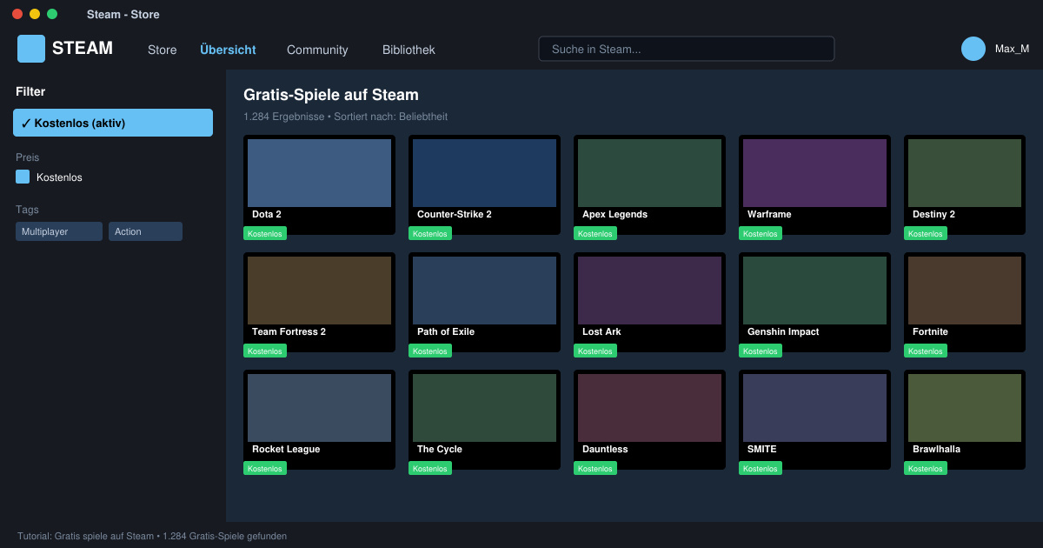Click the Kostenlos badge under Lost Ark
The width and height of the screenshot is (1043, 548).
click(x=595, y=351)
